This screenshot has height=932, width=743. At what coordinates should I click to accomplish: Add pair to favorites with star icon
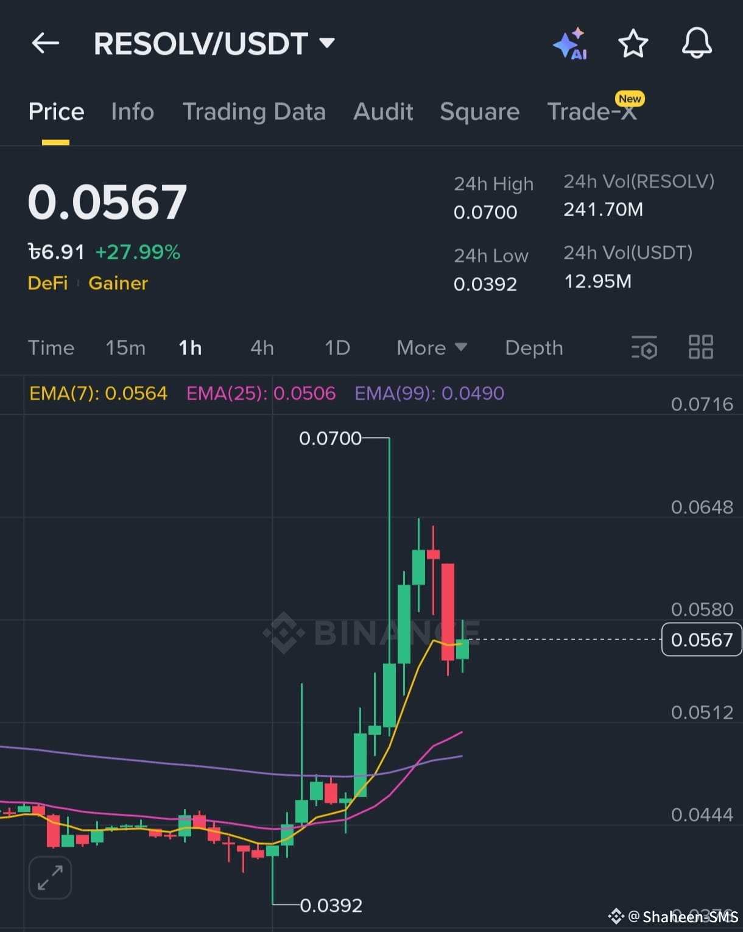[x=633, y=43]
